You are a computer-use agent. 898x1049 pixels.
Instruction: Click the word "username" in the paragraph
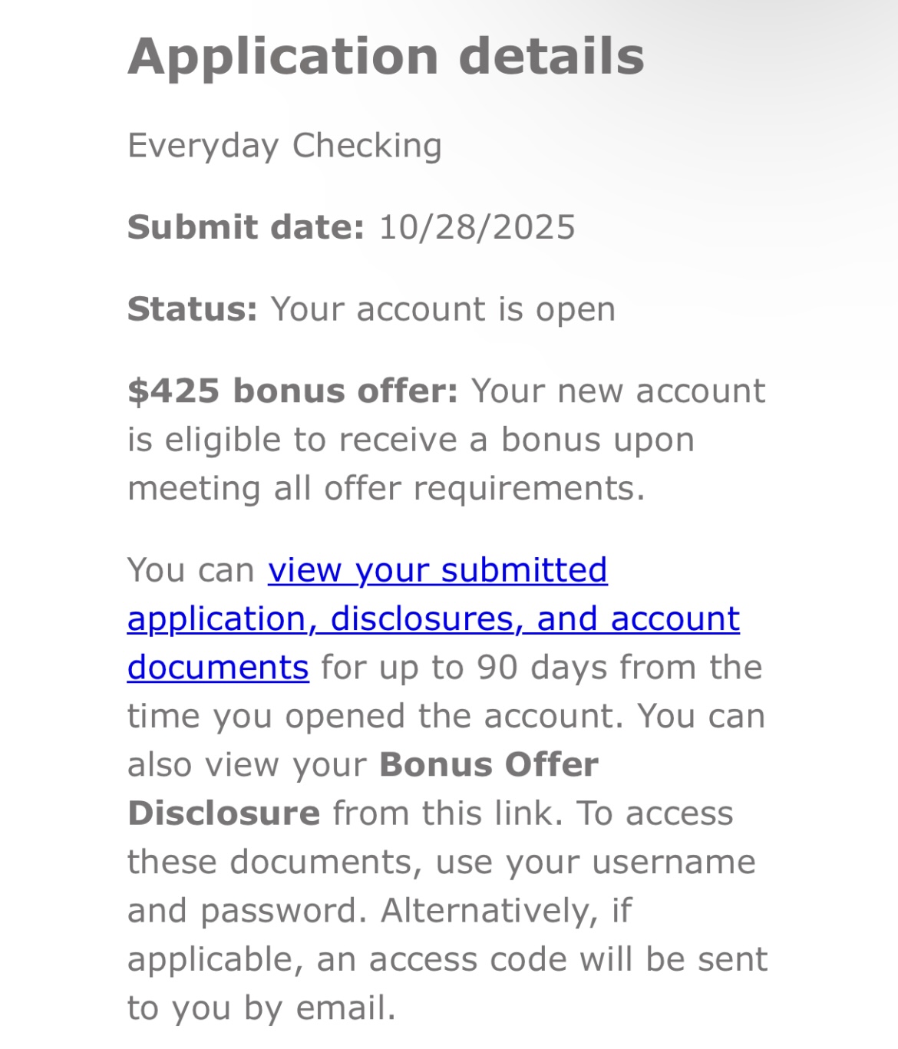pos(673,863)
